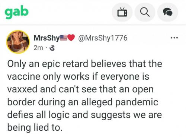Click the post line 'vaxxed and can't see'
The width and height of the screenshot is (186, 140).
pos(80,90)
